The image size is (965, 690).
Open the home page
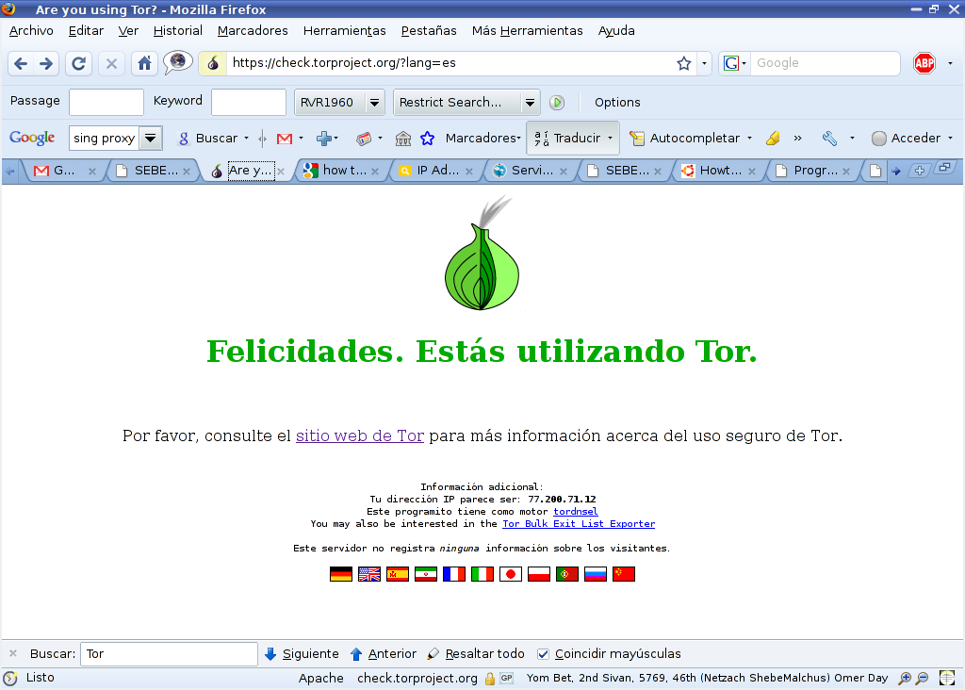[144, 63]
